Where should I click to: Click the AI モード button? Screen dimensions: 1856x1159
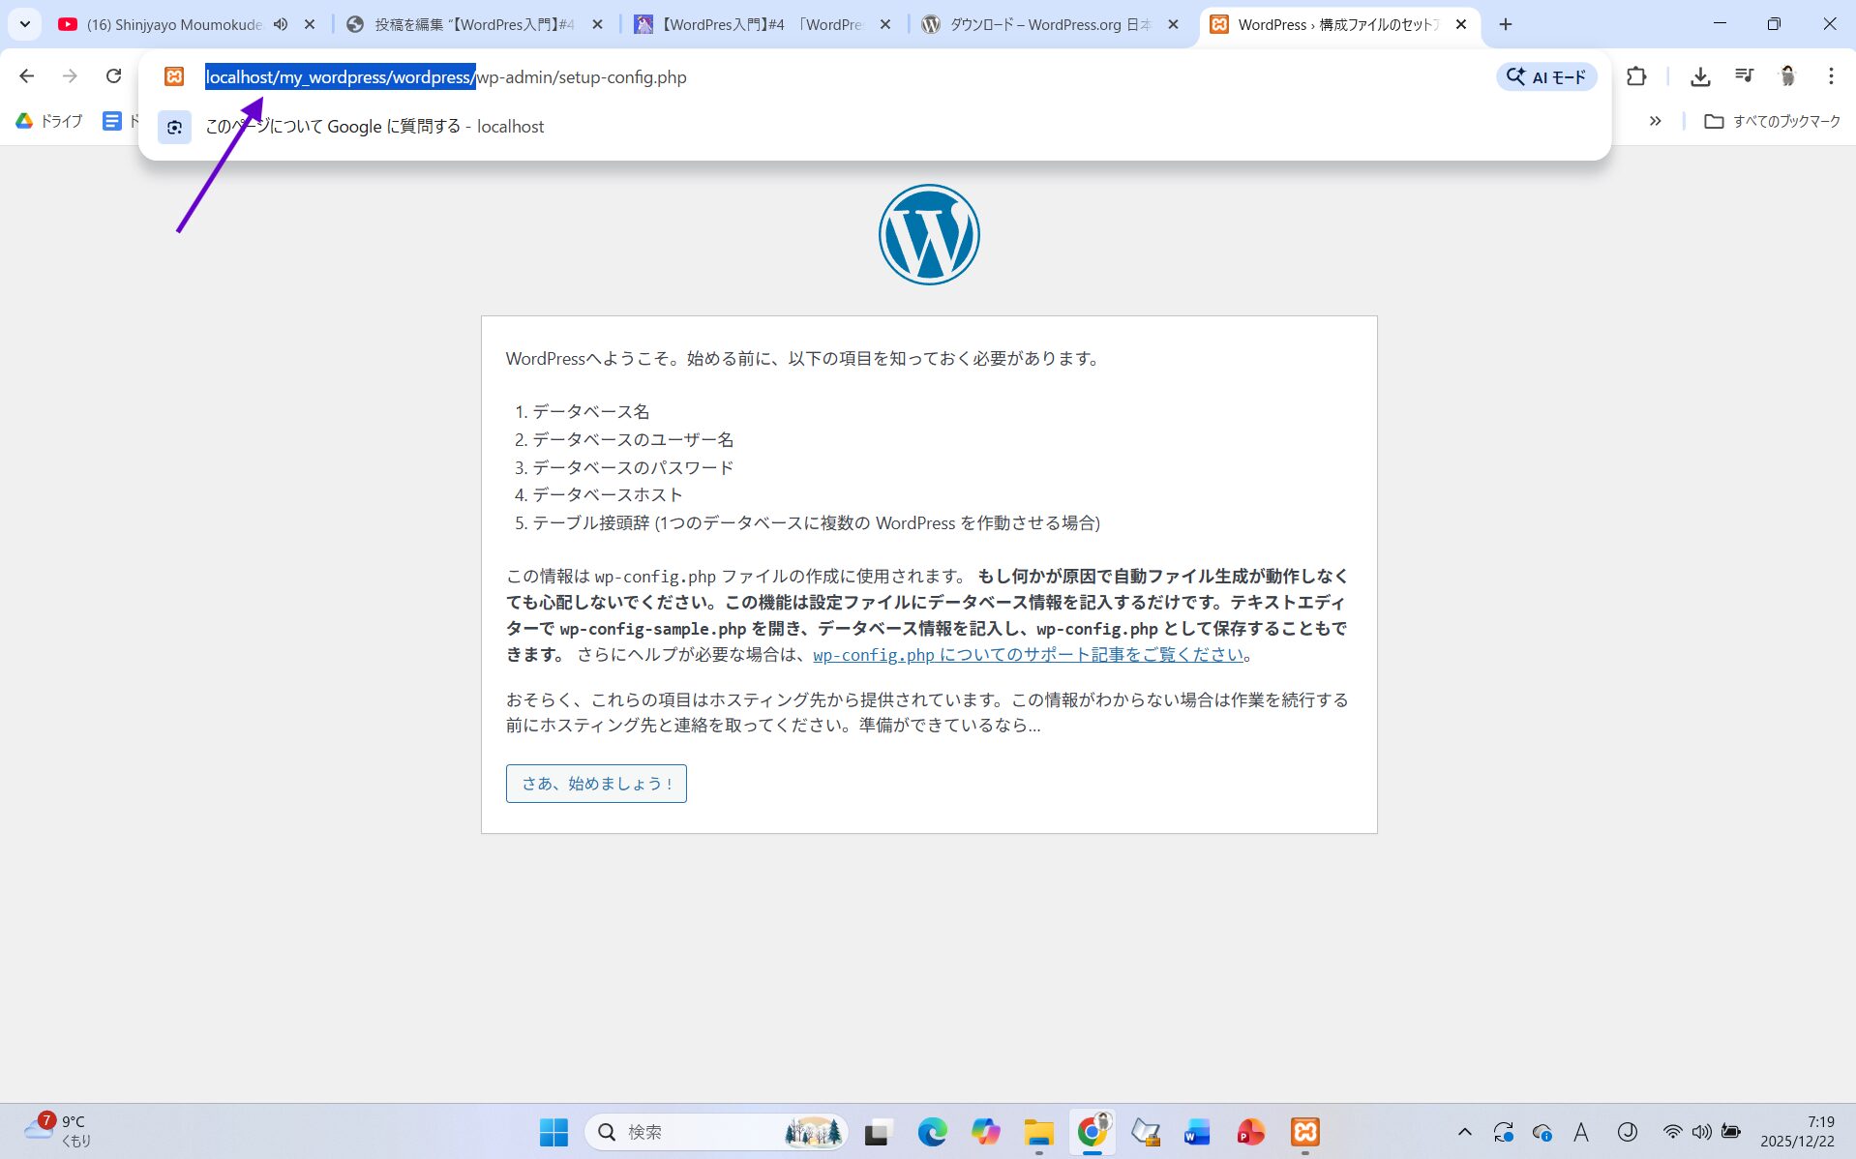(1545, 76)
